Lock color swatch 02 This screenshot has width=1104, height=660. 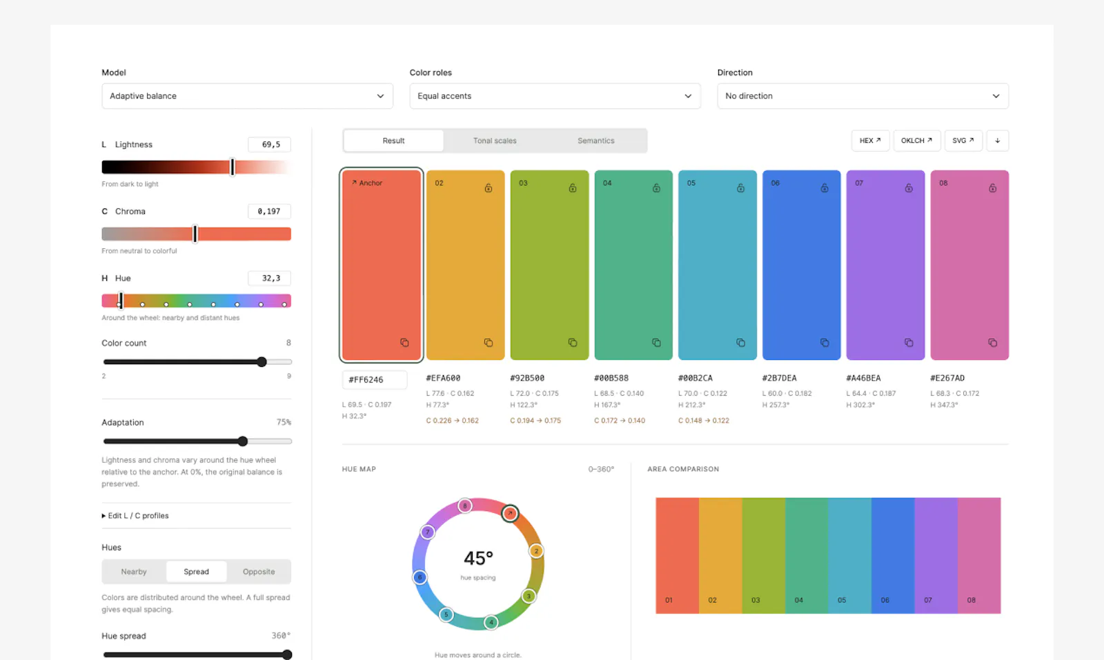489,188
